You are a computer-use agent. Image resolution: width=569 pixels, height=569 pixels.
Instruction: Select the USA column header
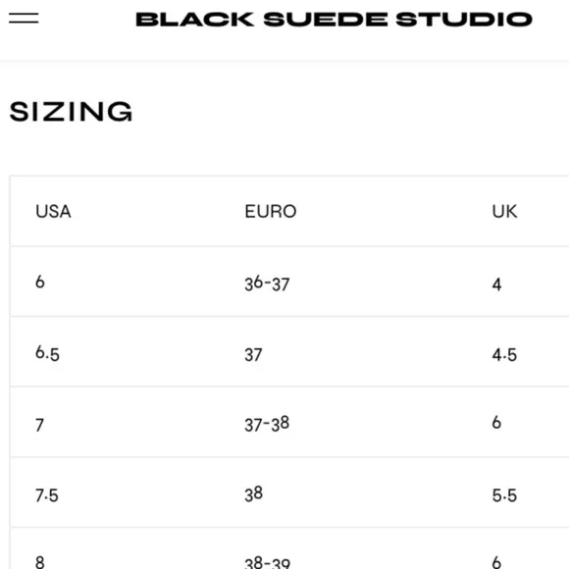pos(53,211)
